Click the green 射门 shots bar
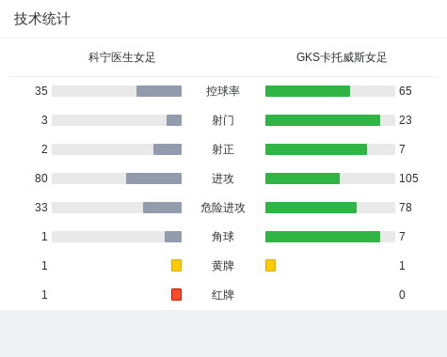The image size is (447, 357). tap(323, 120)
